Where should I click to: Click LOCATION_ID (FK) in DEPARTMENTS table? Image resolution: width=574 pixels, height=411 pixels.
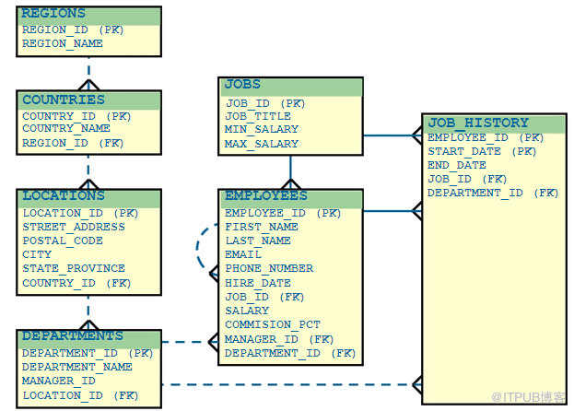[x=80, y=395]
